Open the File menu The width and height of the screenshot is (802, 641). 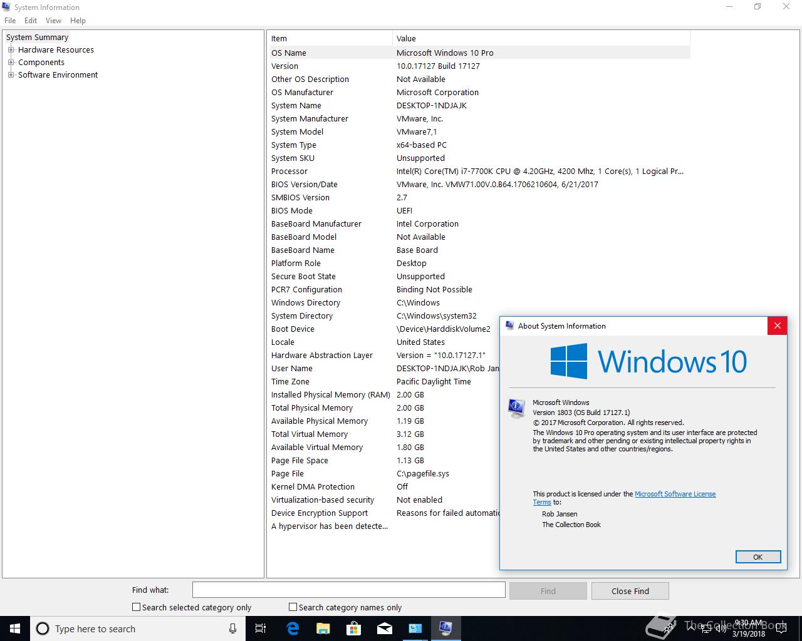pos(10,20)
